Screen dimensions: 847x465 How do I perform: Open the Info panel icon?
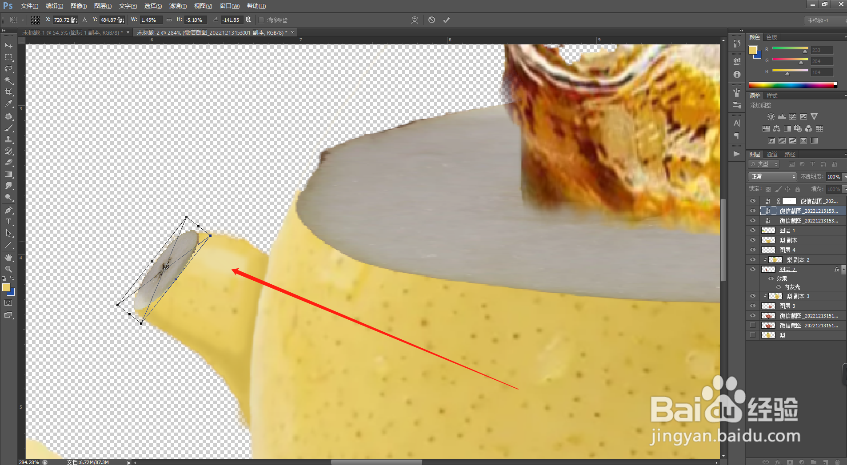click(x=737, y=74)
